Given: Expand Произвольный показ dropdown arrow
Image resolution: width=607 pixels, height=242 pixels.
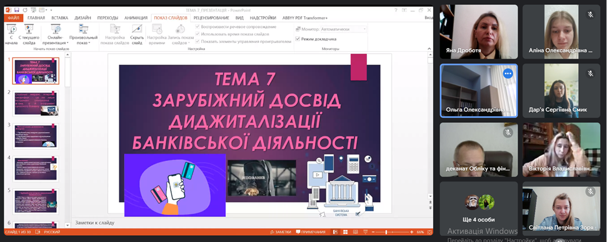Looking at the screenshot, I should click(x=89, y=43).
